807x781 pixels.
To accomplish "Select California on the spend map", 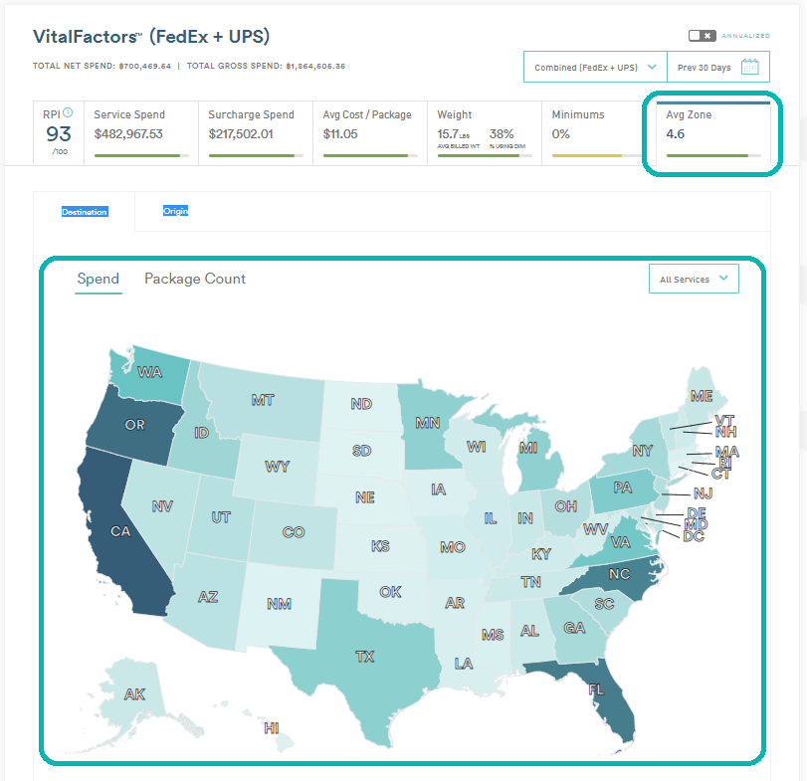I will [x=121, y=531].
